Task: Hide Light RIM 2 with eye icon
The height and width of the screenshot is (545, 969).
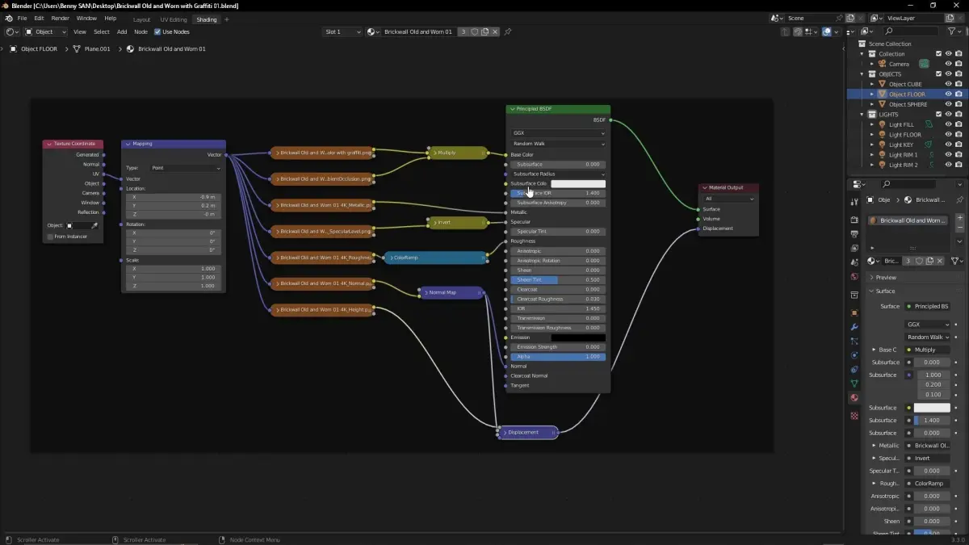Action: pyautogui.click(x=949, y=165)
